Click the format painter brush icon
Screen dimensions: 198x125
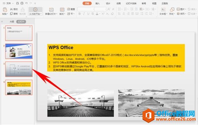(22, 10)
